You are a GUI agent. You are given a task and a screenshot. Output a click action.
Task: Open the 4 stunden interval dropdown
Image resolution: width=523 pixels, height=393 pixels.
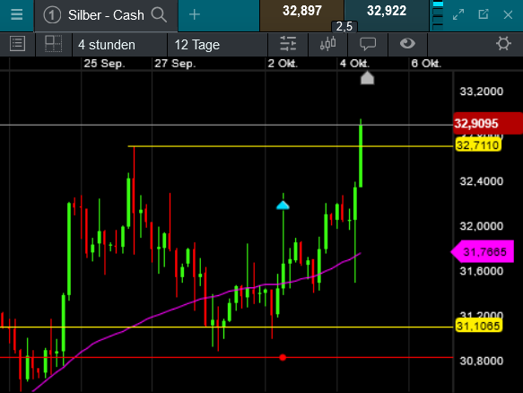point(119,45)
